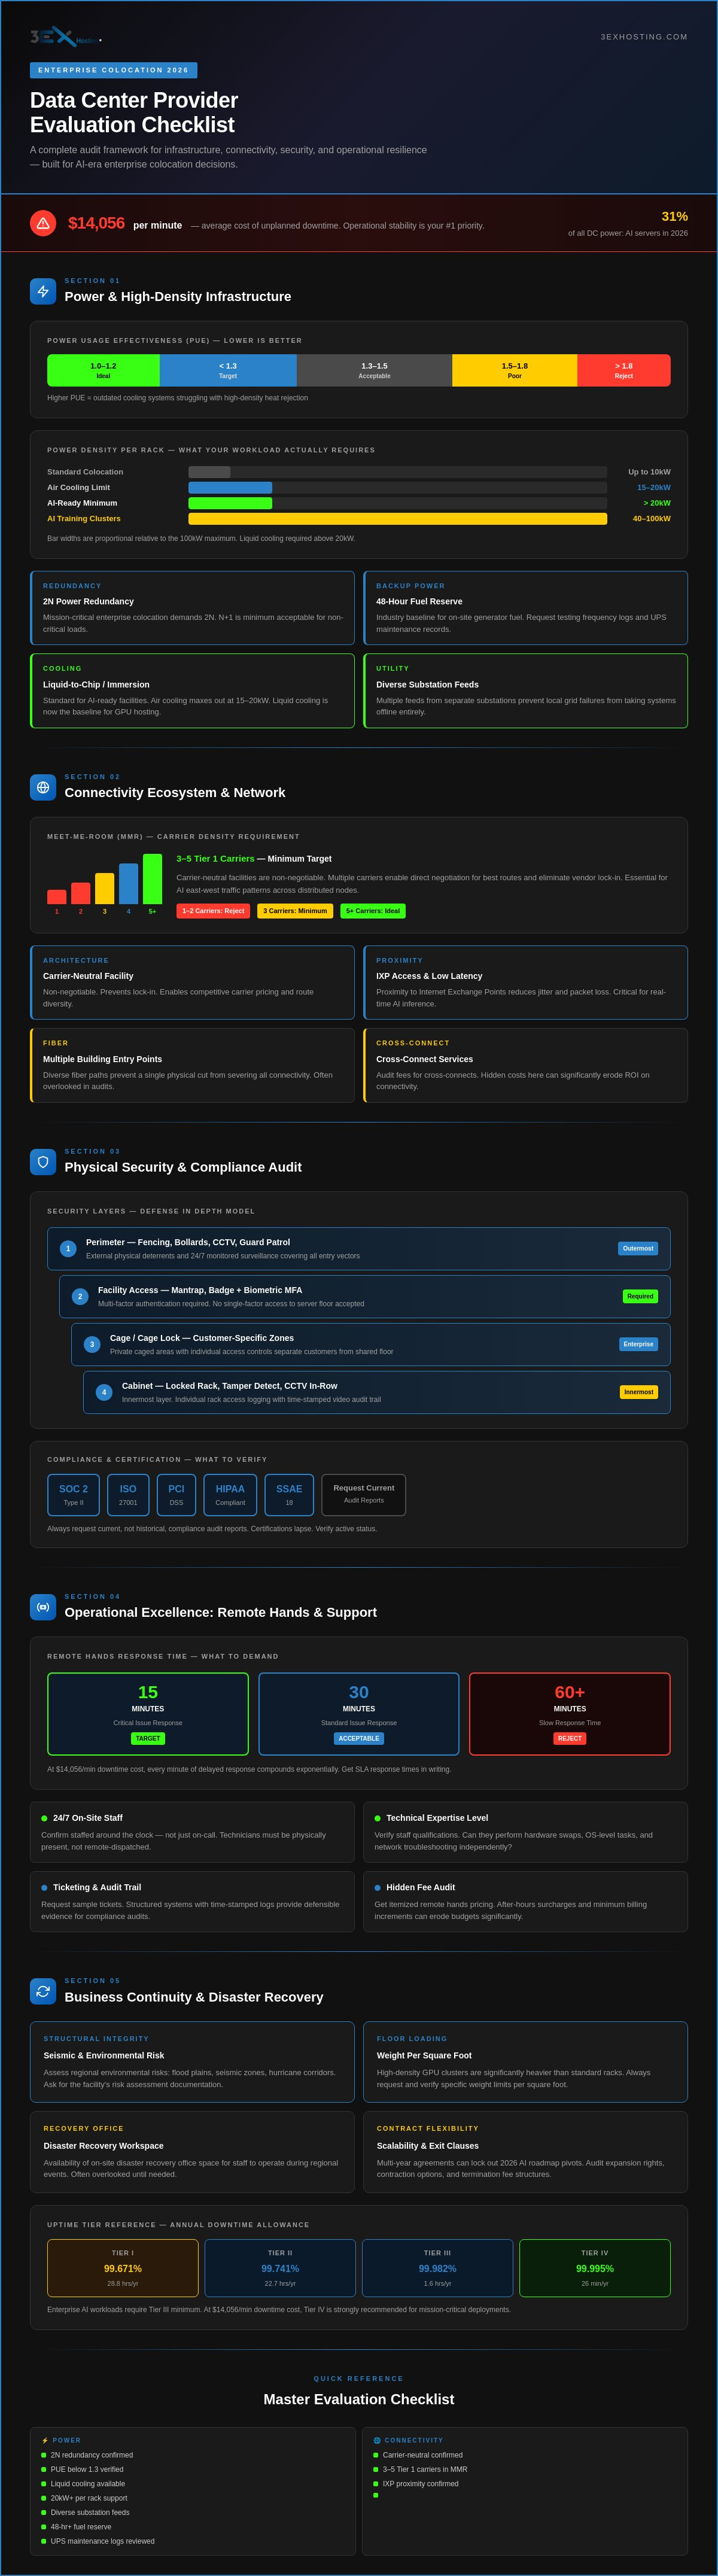718x2576 pixels.
Task: Click the Ticketing & Audit Trail bullet dot
Action: click(x=44, y=1888)
